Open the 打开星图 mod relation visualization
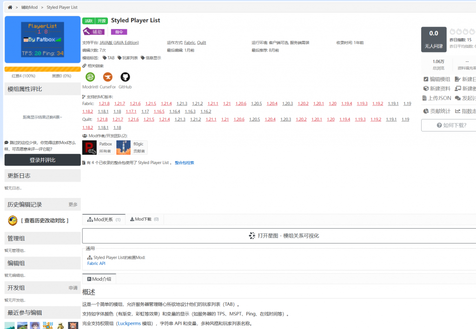 pyautogui.click(x=284, y=236)
